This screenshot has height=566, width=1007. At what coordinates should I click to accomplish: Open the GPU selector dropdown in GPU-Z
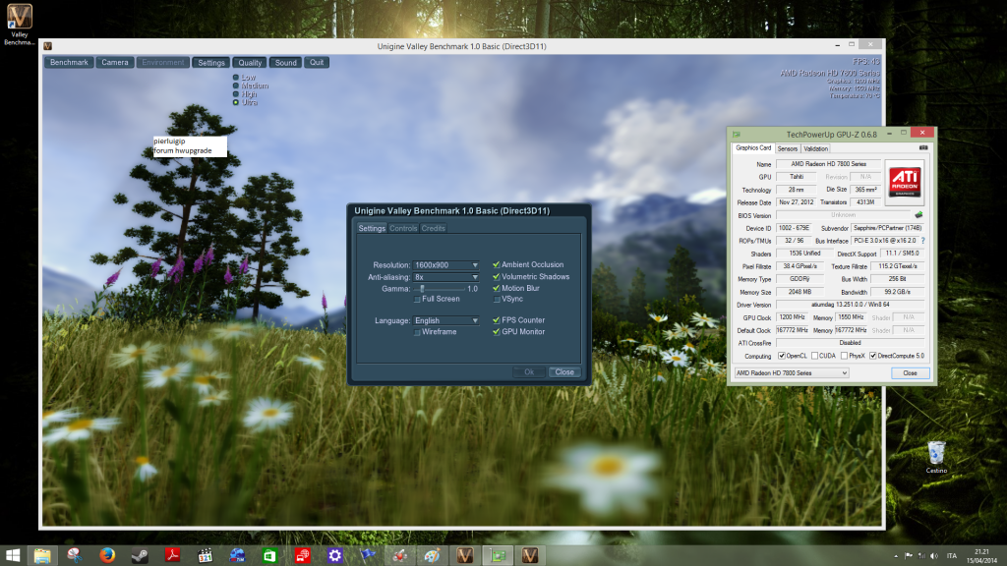click(791, 373)
